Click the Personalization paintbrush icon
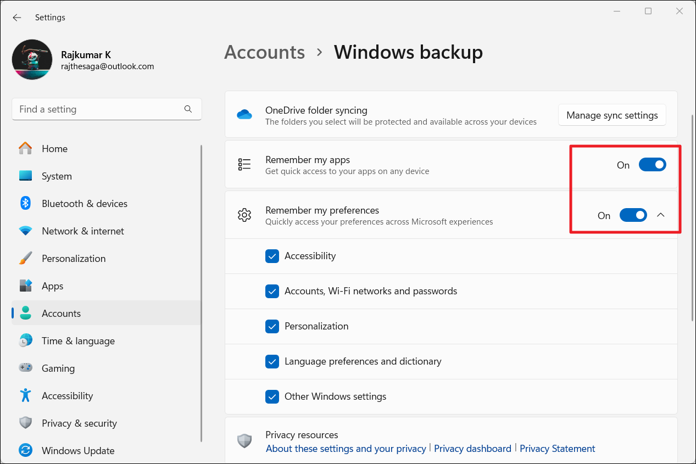This screenshot has width=696, height=464. point(25,259)
